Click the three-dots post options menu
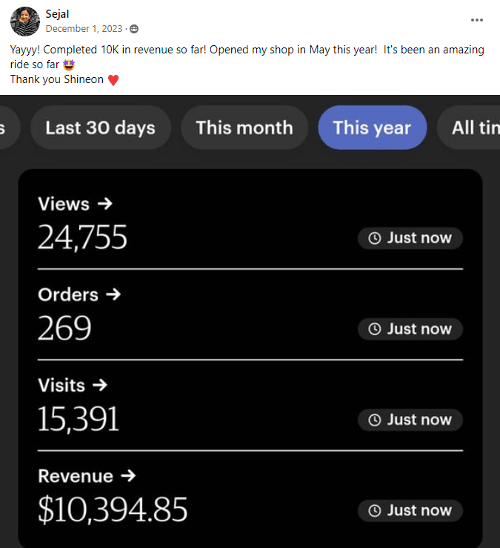500x548 pixels. point(478,20)
